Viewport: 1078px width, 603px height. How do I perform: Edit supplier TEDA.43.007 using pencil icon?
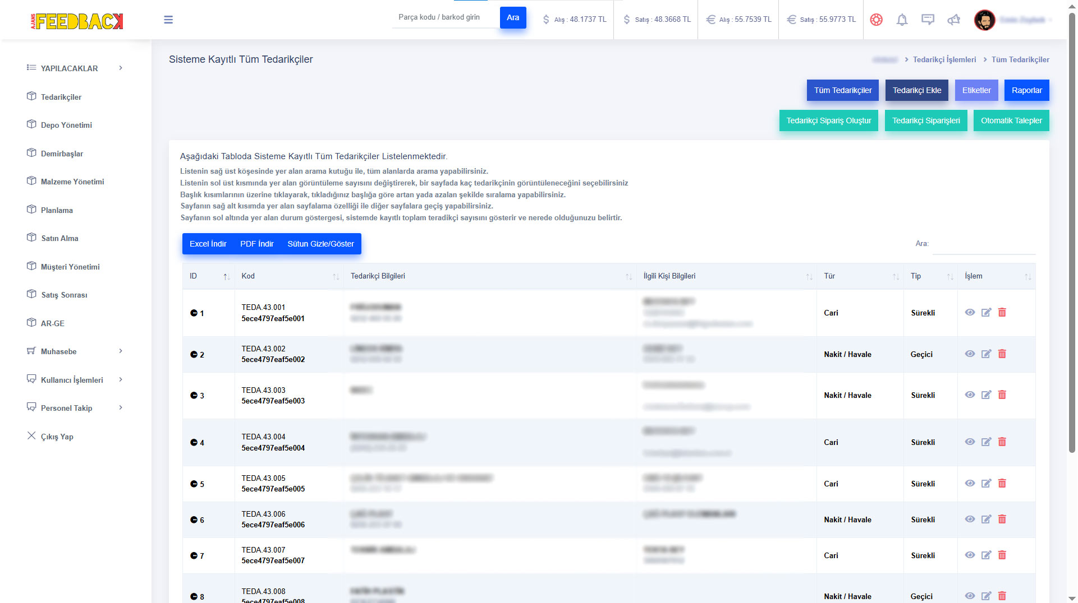click(986, 555)
